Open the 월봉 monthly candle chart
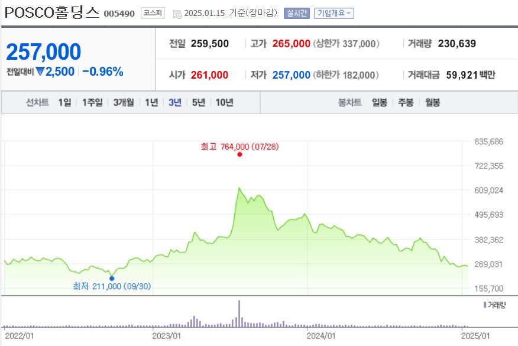This screenshot has width=518, height=346. click(432, 102)
